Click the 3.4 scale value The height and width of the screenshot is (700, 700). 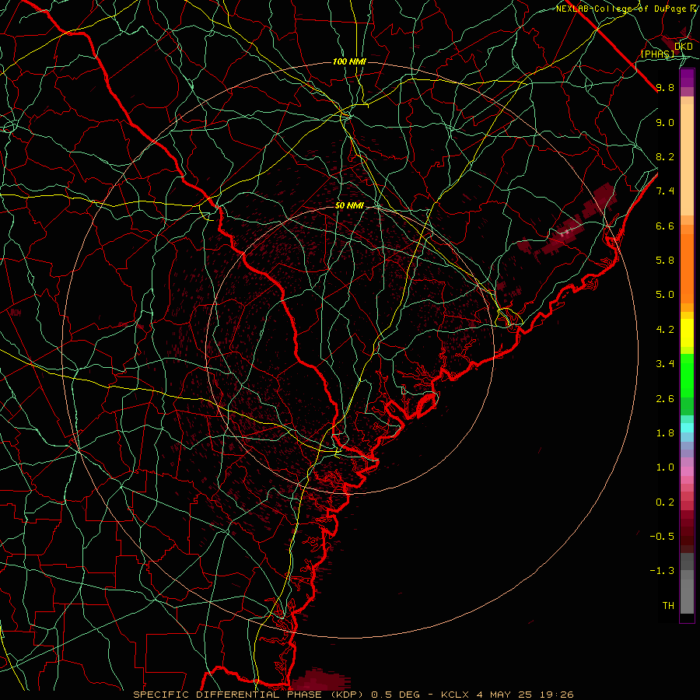tap(665, 364)
